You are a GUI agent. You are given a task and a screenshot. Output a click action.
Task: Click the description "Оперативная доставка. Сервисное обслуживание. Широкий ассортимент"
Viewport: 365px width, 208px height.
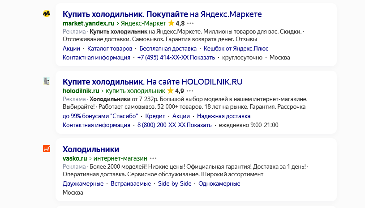click(163, 174)
